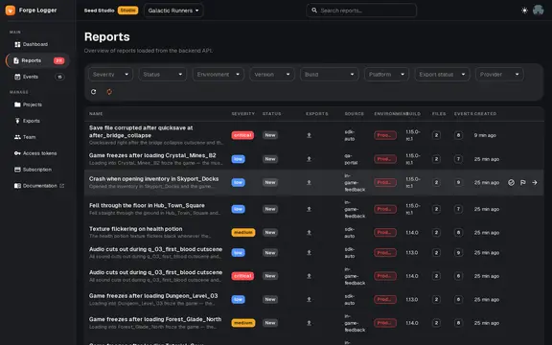Click the search reports input field
The image size is (552, 345).
361,11
